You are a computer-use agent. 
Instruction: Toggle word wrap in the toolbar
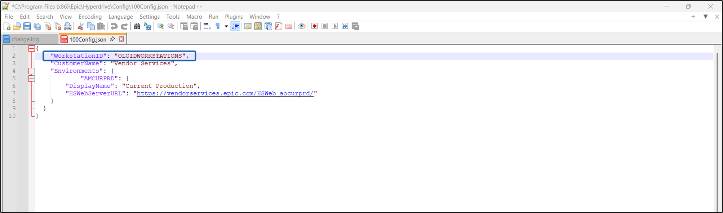207,26
